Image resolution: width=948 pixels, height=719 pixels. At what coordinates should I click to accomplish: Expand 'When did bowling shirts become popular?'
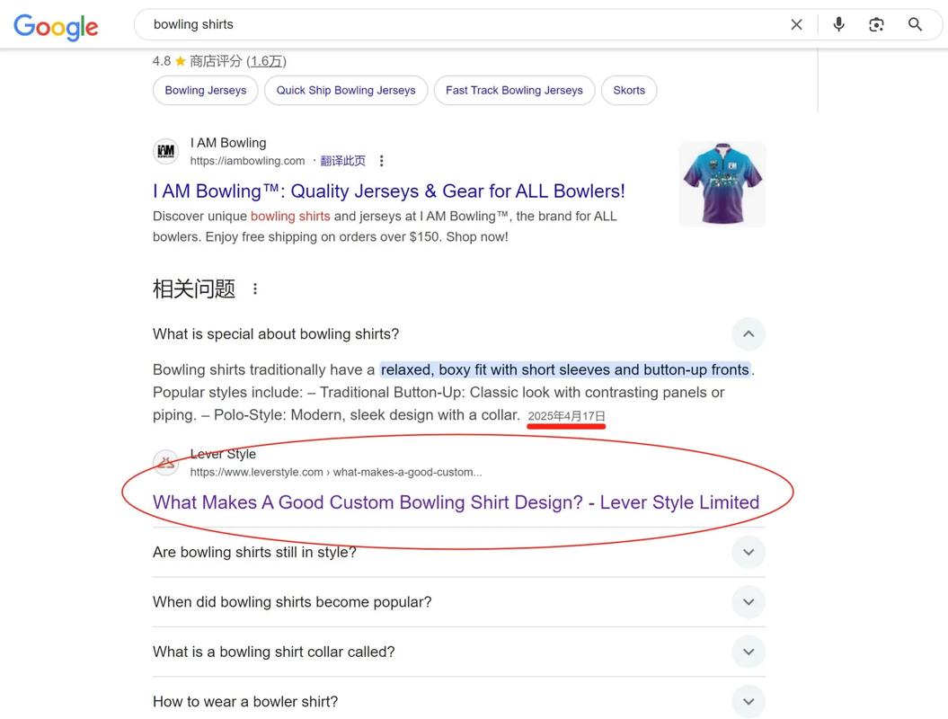(x=747, y=600)
